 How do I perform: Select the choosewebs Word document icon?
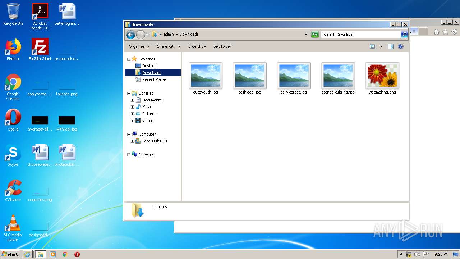(40, 155)
